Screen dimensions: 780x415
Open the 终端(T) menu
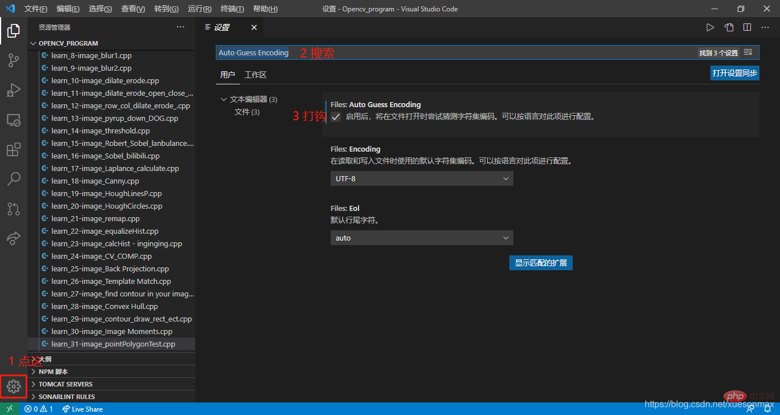tap(232, 9)
